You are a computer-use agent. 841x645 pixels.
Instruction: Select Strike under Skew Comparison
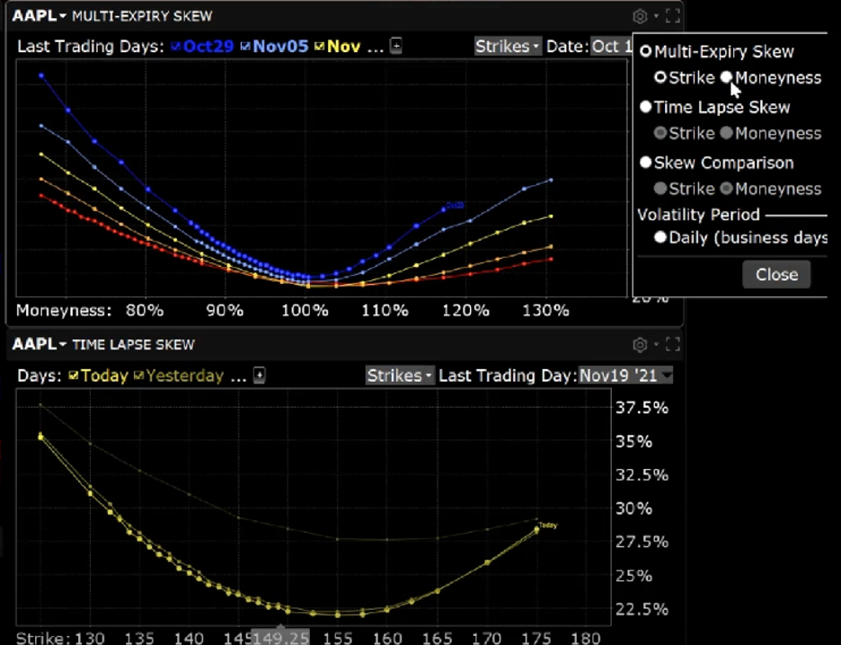tap(660, 189)
